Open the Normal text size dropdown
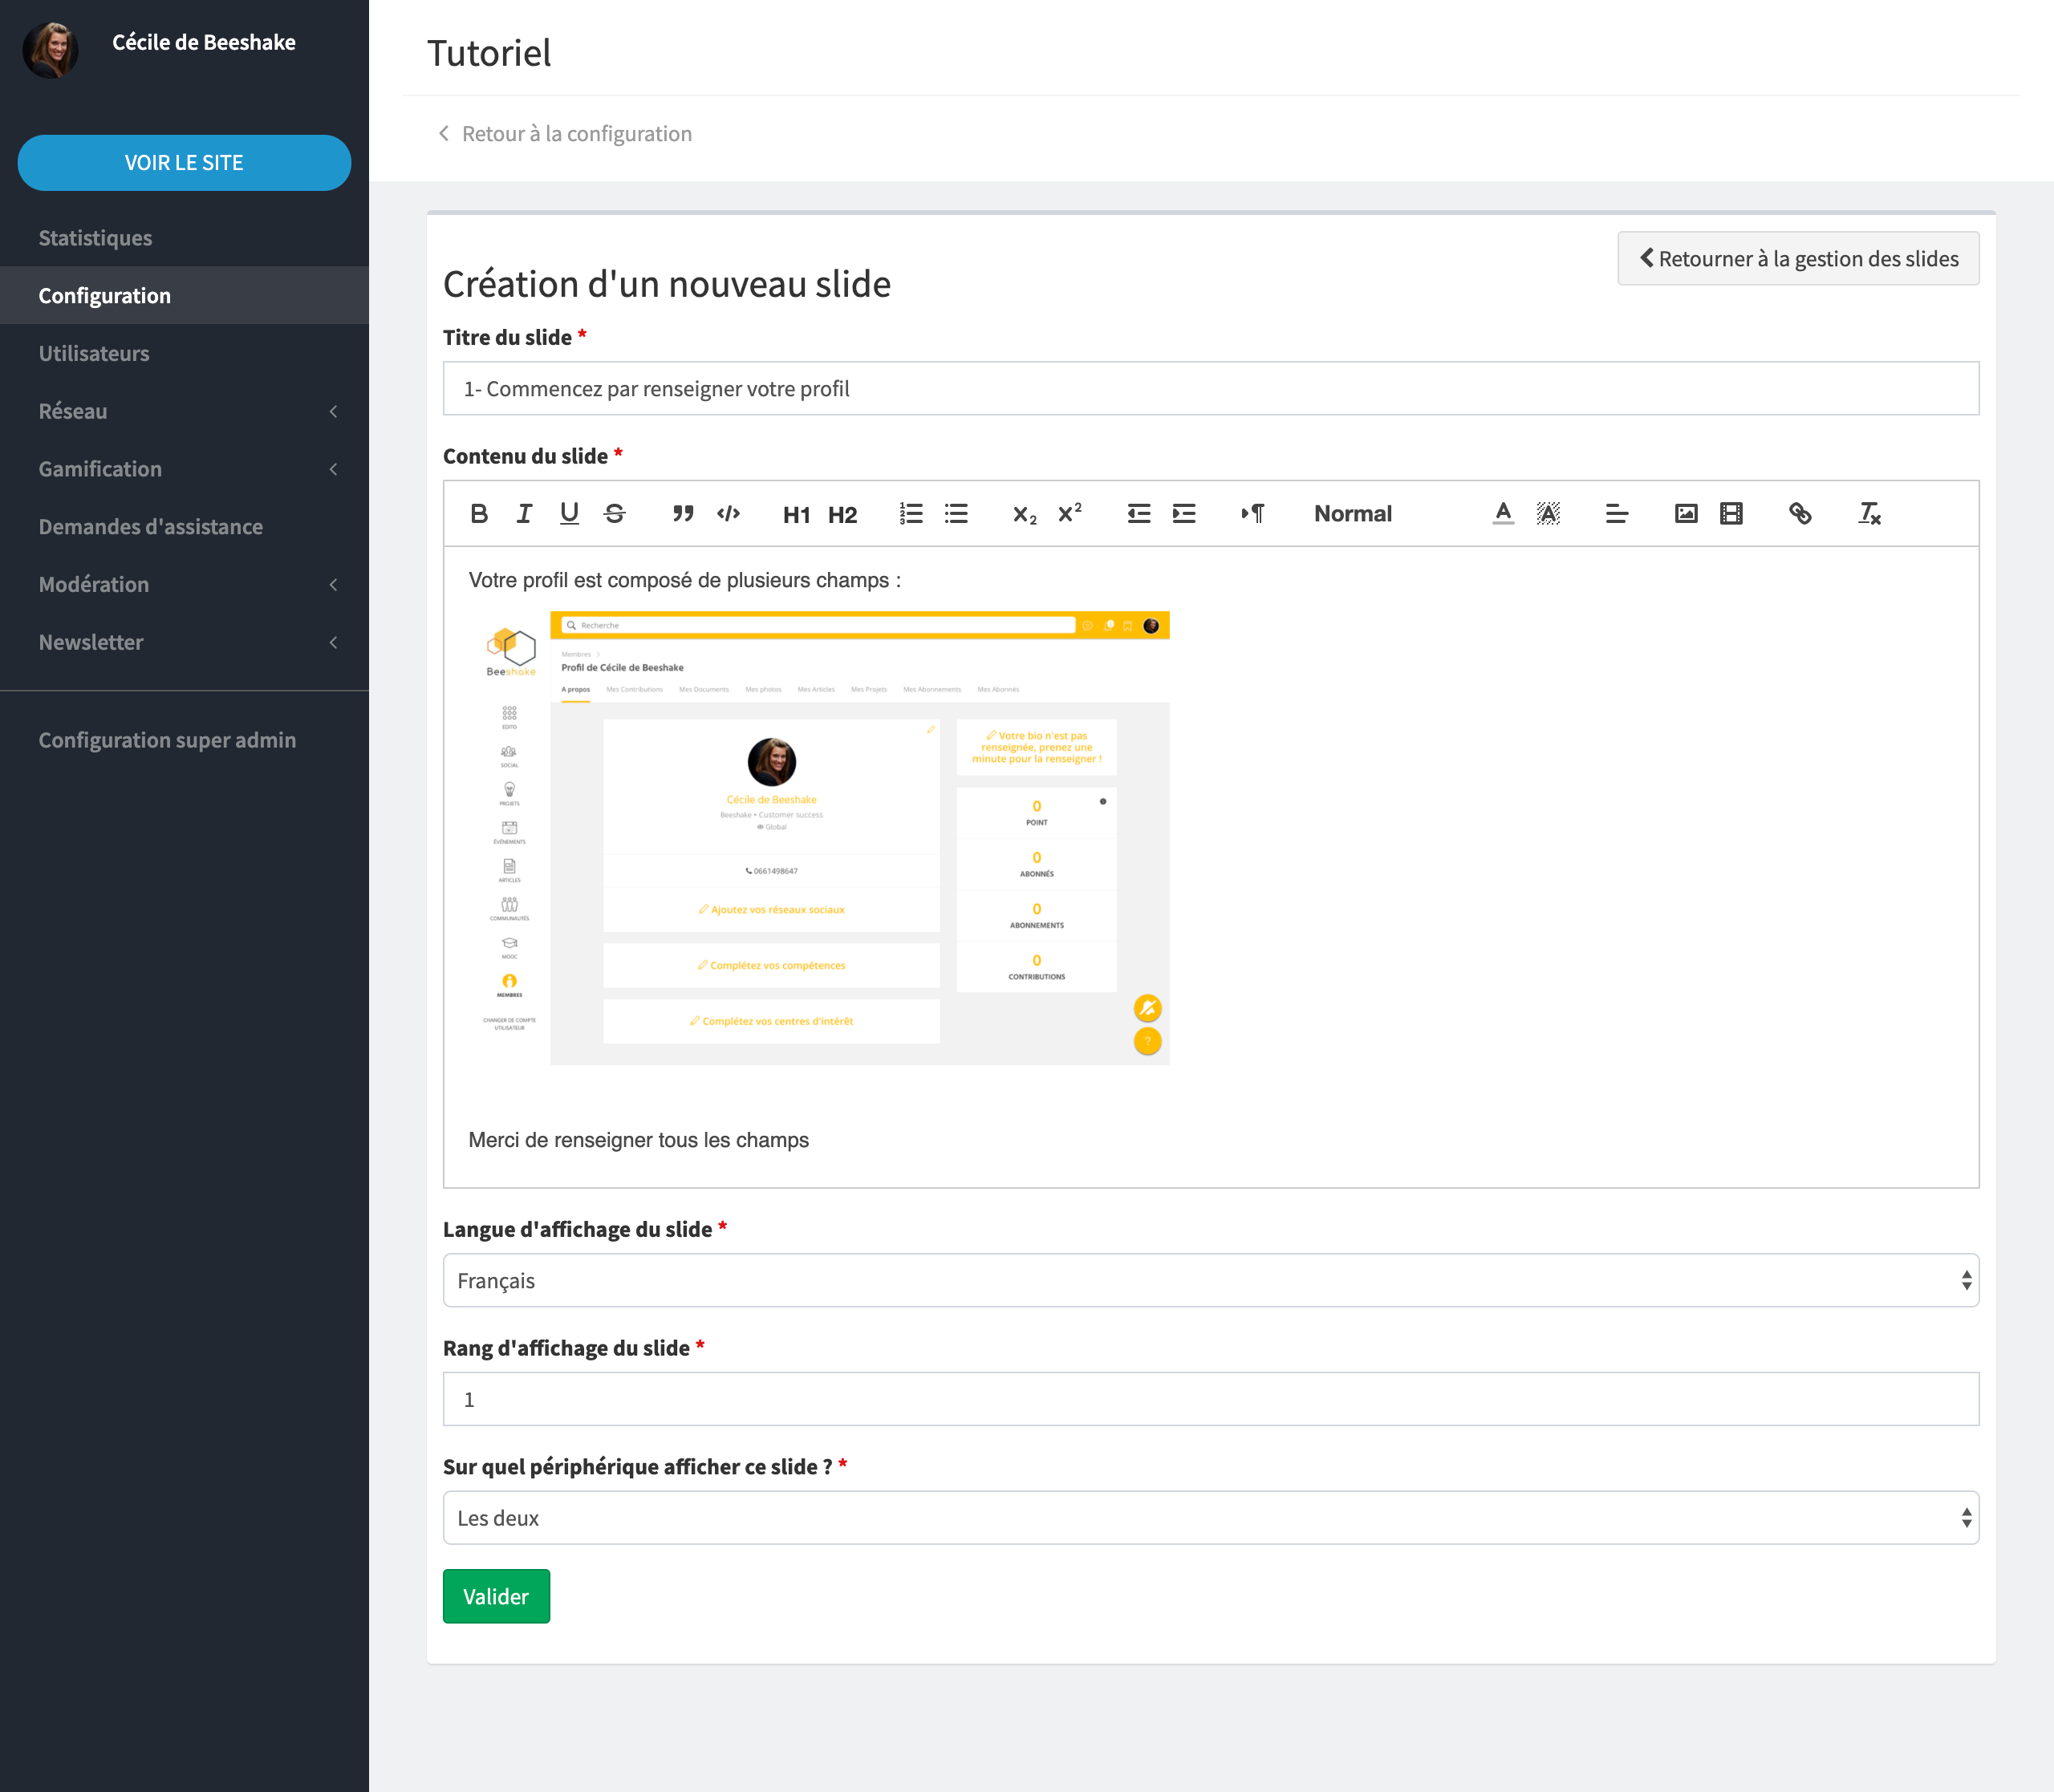 tap(1352, 513)
